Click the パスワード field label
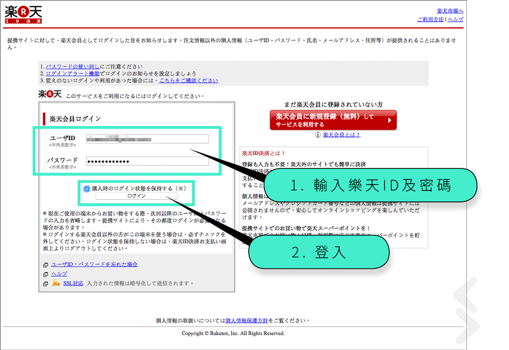This screenshot has height=350, width=509. coord(62,160)
